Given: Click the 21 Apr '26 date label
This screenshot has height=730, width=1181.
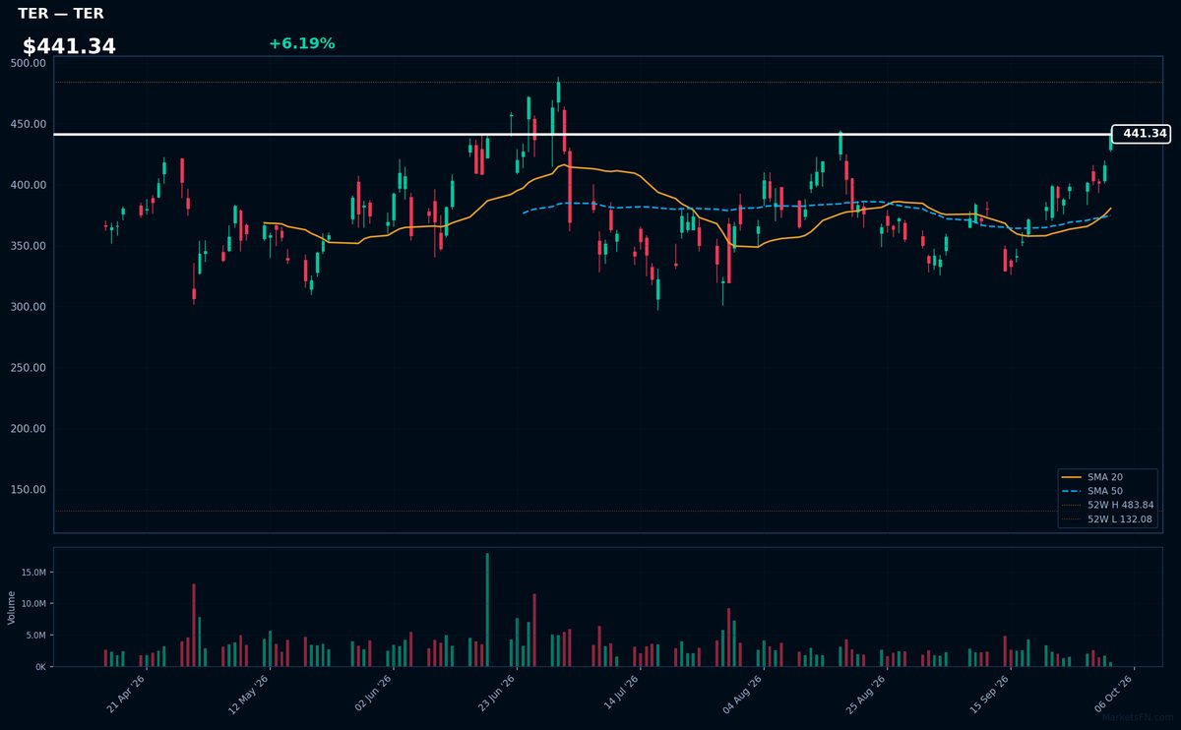Looking at the screenshot, I should pos(126,693).
